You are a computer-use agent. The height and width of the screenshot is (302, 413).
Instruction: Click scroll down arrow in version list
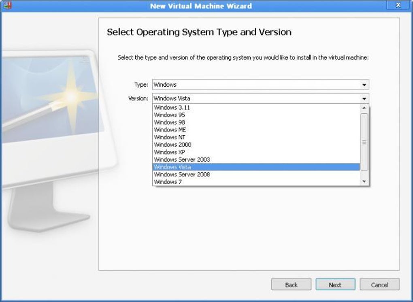pos(364,181)
